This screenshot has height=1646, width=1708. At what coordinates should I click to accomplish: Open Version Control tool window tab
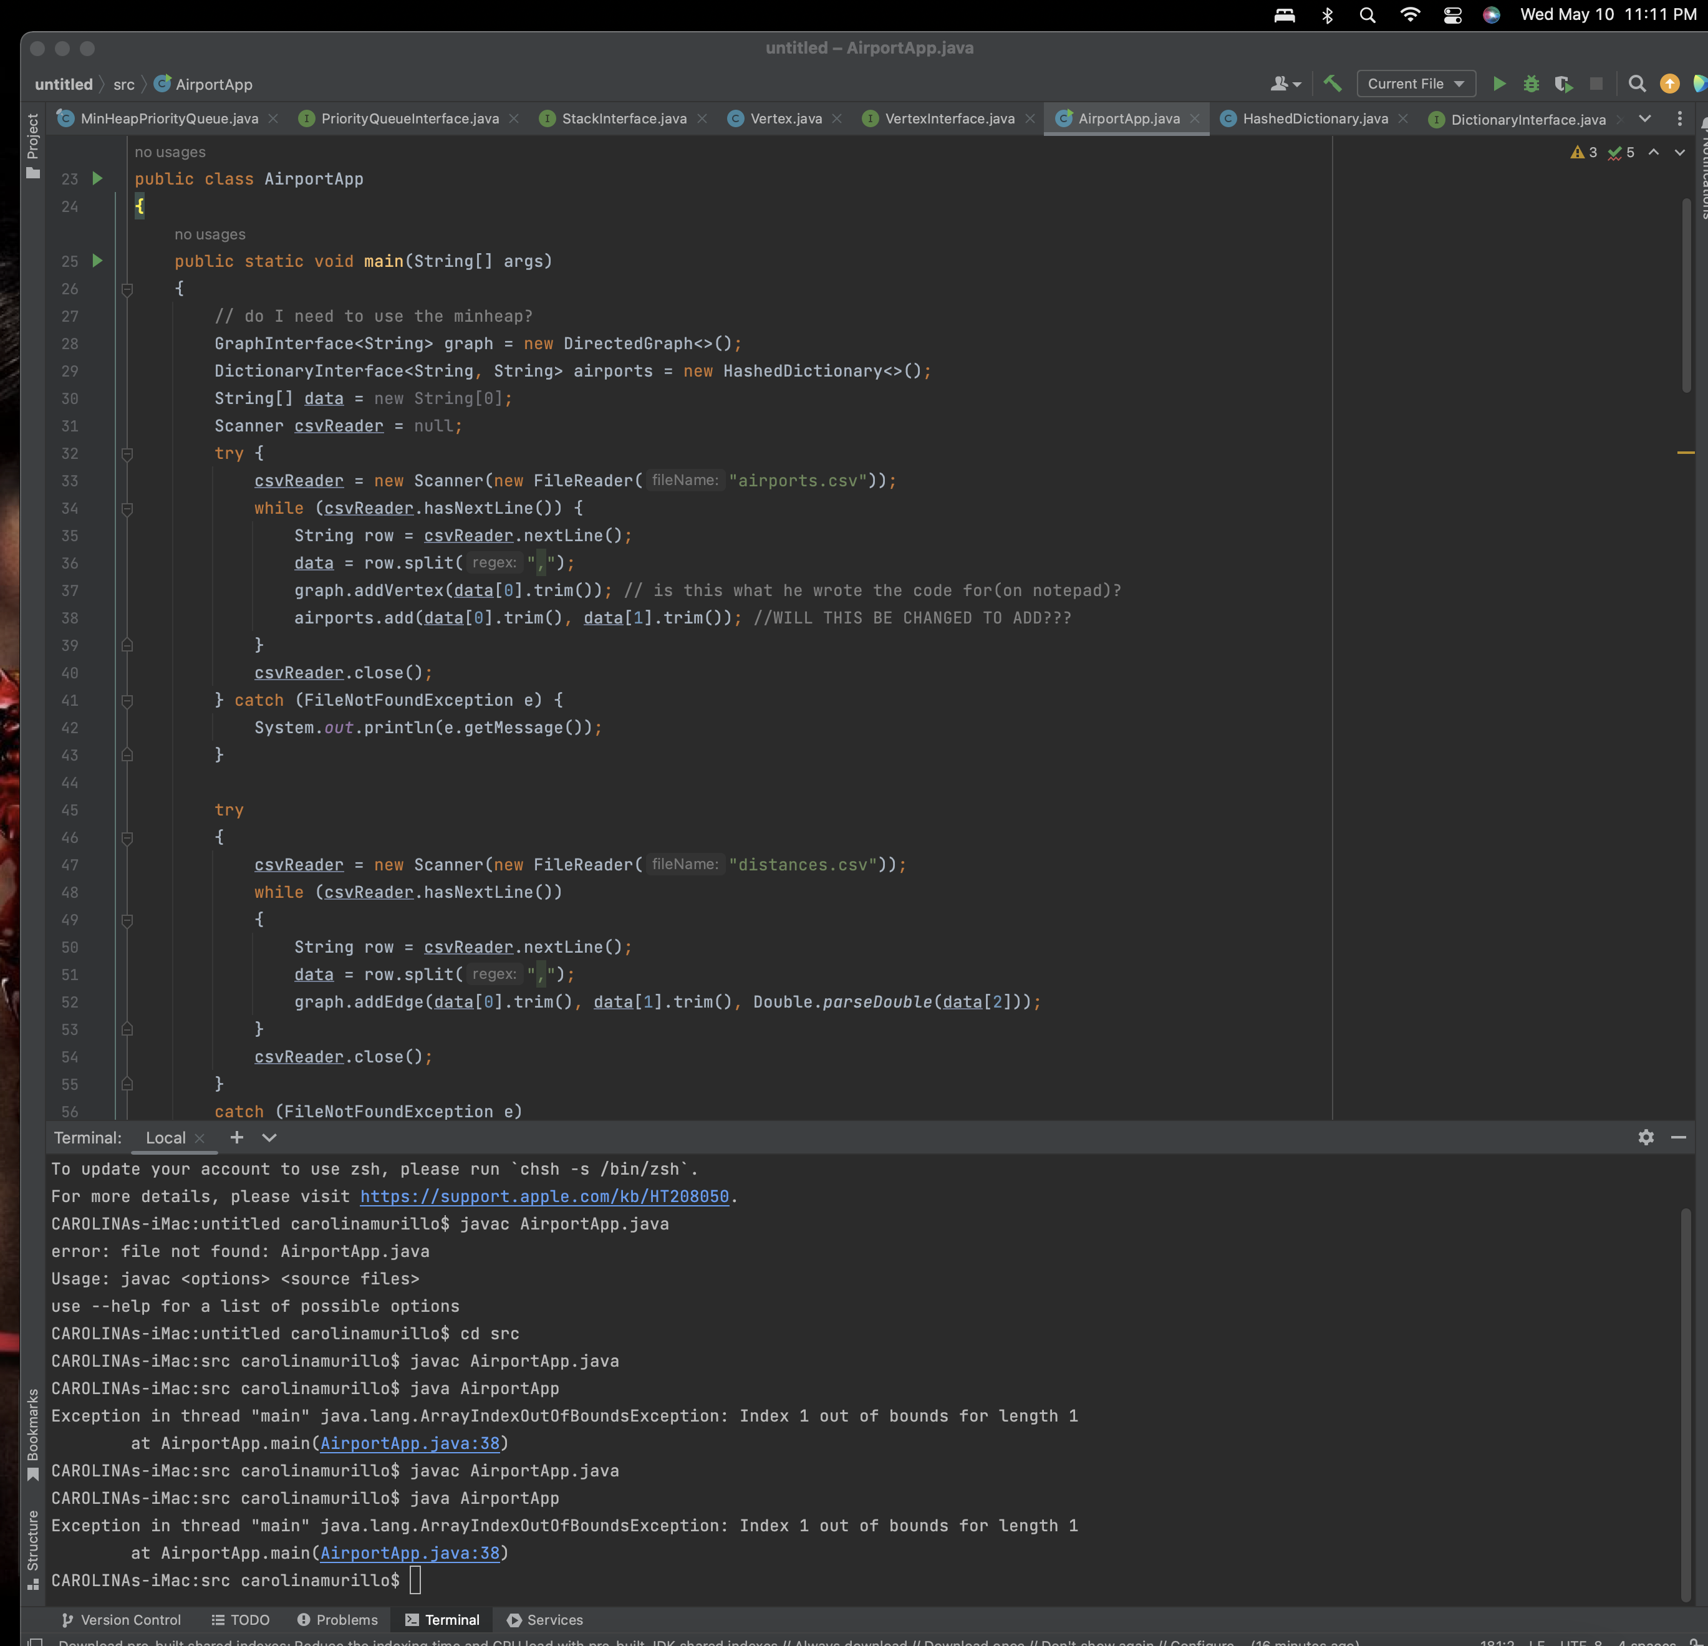tap(121, 1620)
